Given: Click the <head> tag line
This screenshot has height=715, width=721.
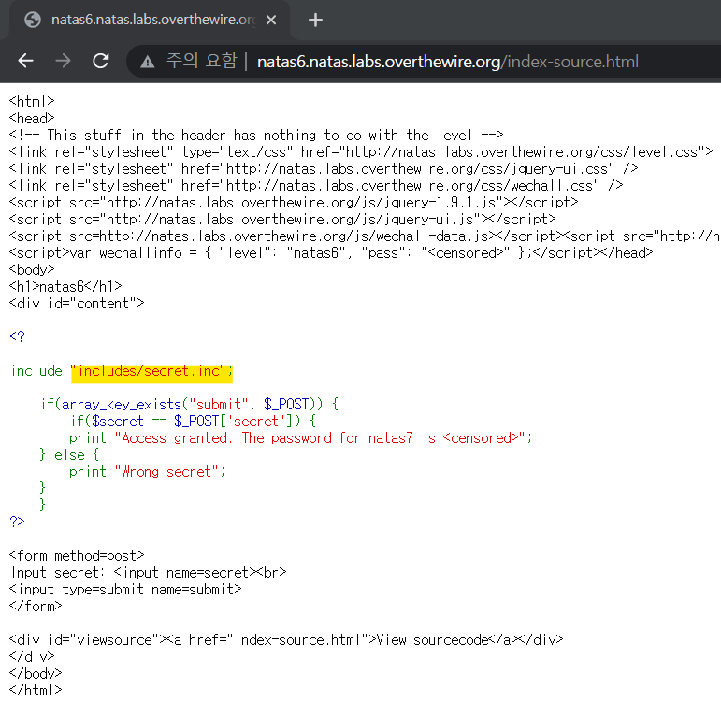Looking at the screenshot, I should click(32, 118).
